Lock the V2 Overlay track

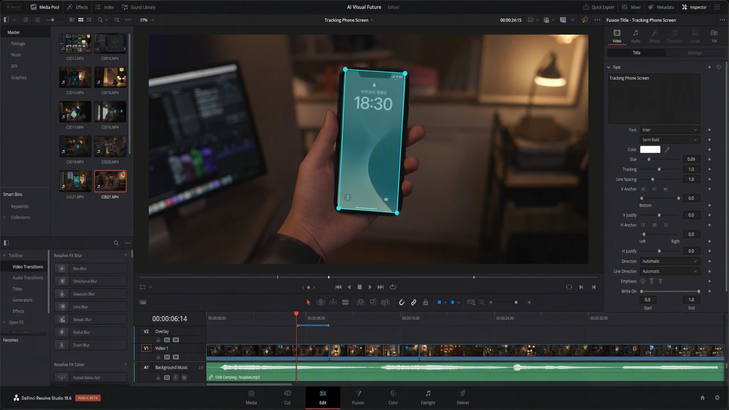(158, 340)
